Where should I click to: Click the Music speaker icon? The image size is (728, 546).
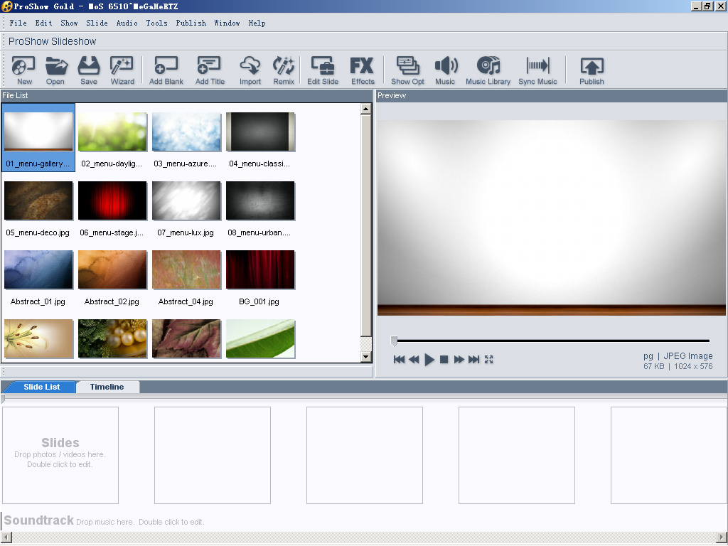[445, 70]
